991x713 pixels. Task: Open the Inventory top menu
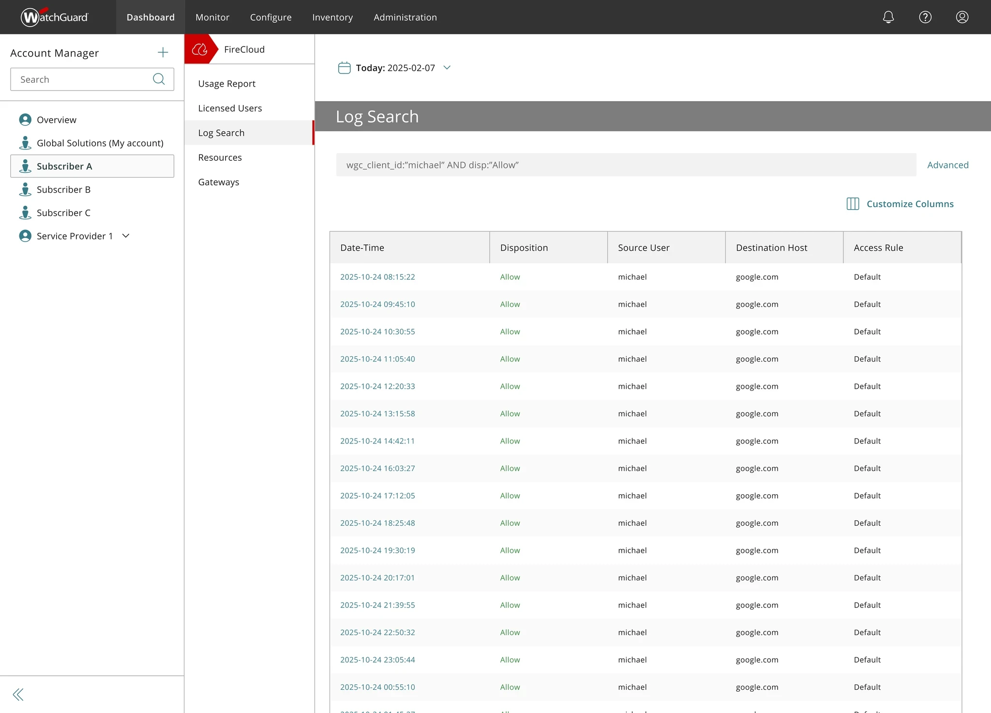point(332,17)
